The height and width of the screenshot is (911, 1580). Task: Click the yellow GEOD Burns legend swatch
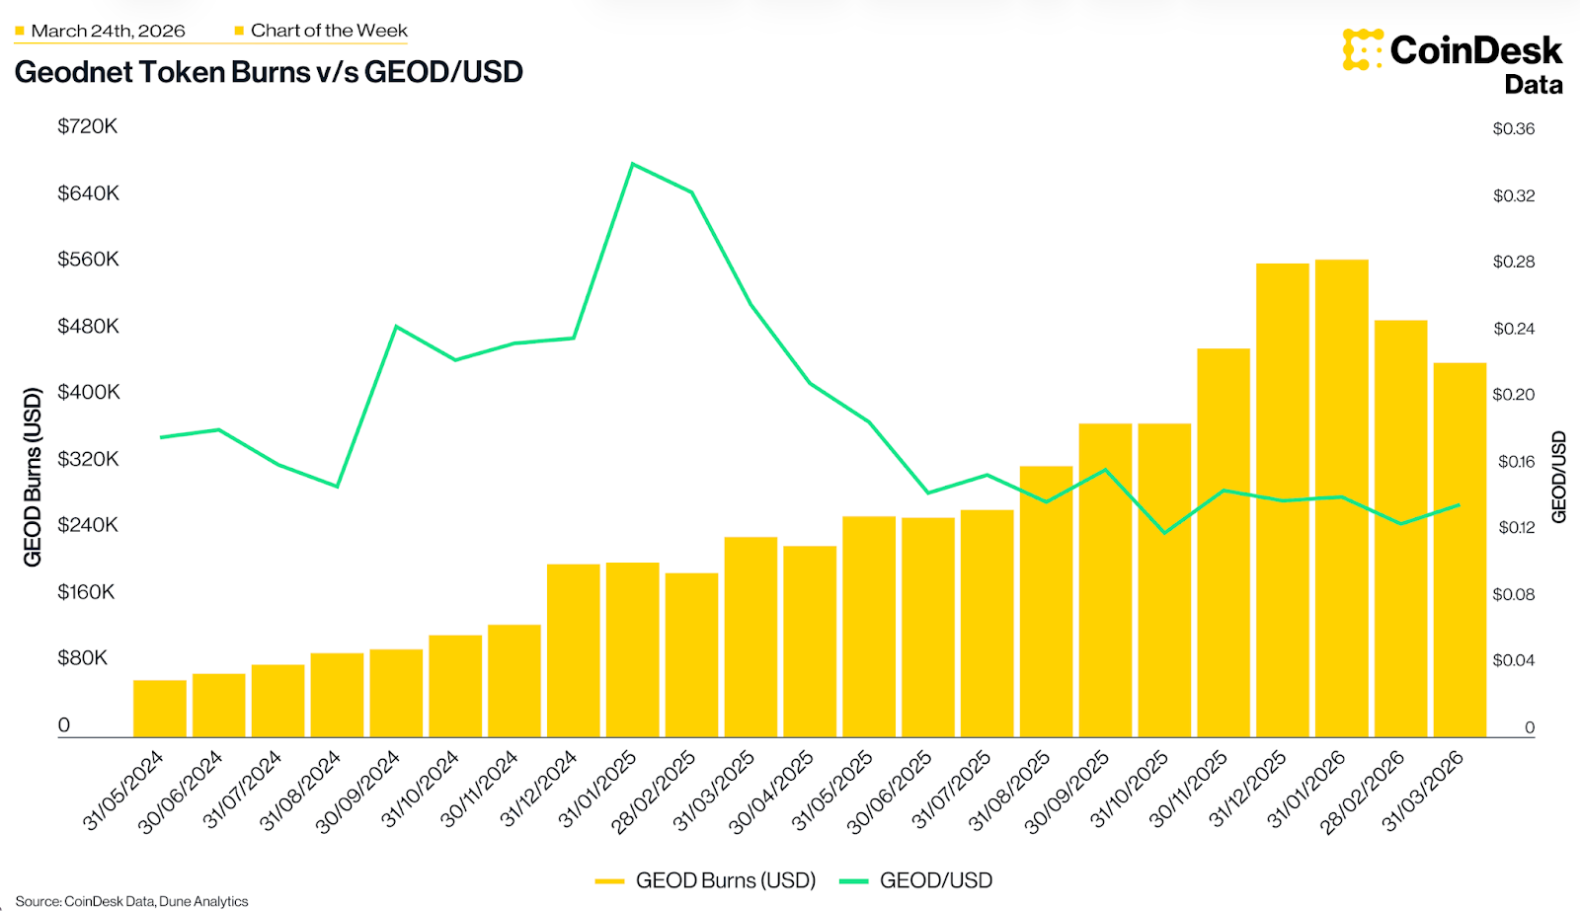pyautogui.click(x=609, y=881)
